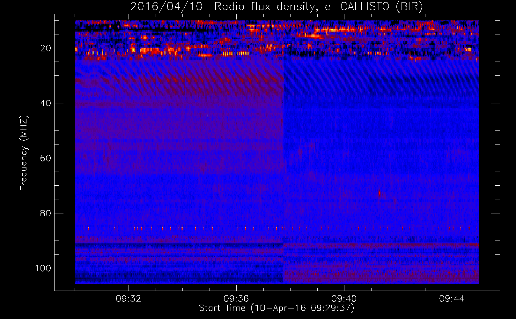516x319 pixels.
Task: Click the 20 MHz frequency tick label
Action: point(46,48)
